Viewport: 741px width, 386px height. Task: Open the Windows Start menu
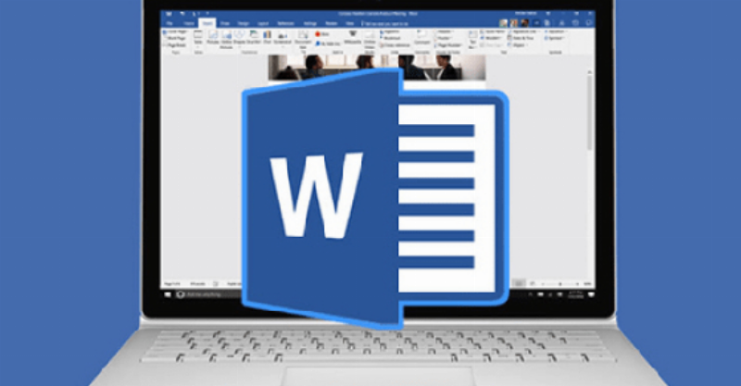pos(168,294)
